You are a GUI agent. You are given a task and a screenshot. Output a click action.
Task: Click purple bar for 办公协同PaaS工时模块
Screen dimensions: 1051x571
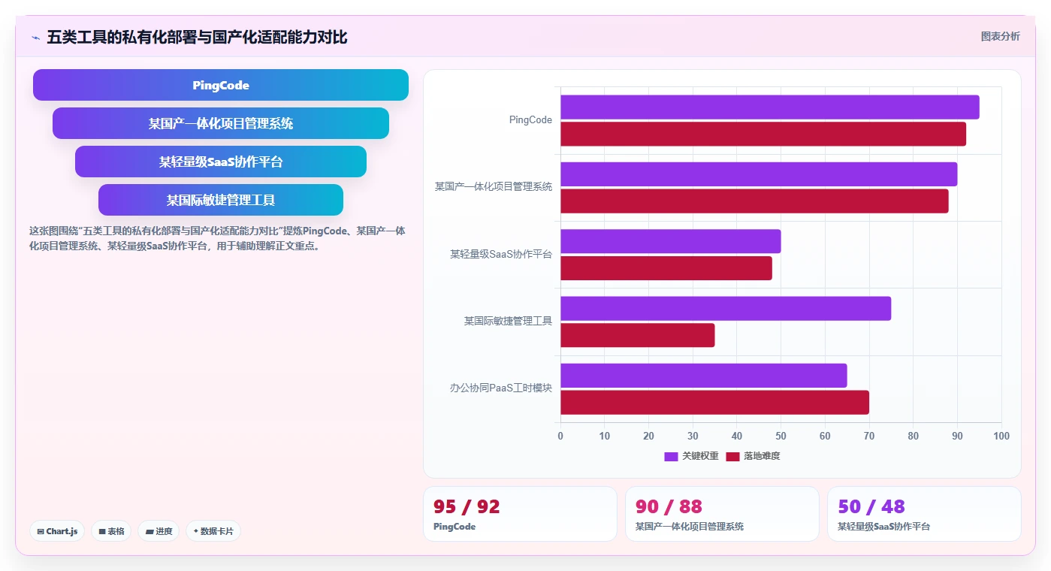[704, 376]
